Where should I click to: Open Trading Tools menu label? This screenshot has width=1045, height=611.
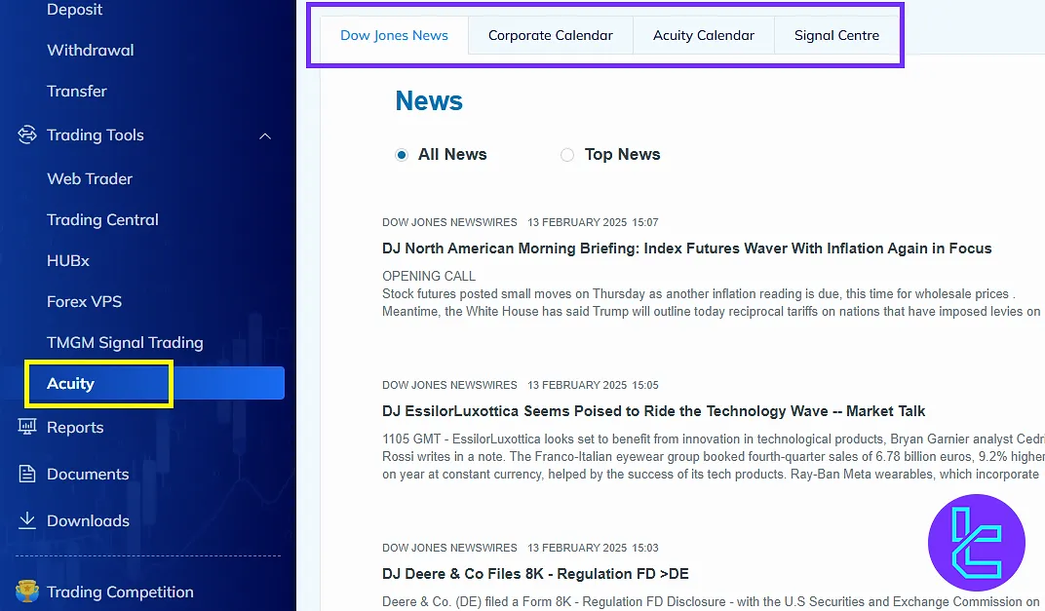96,134
